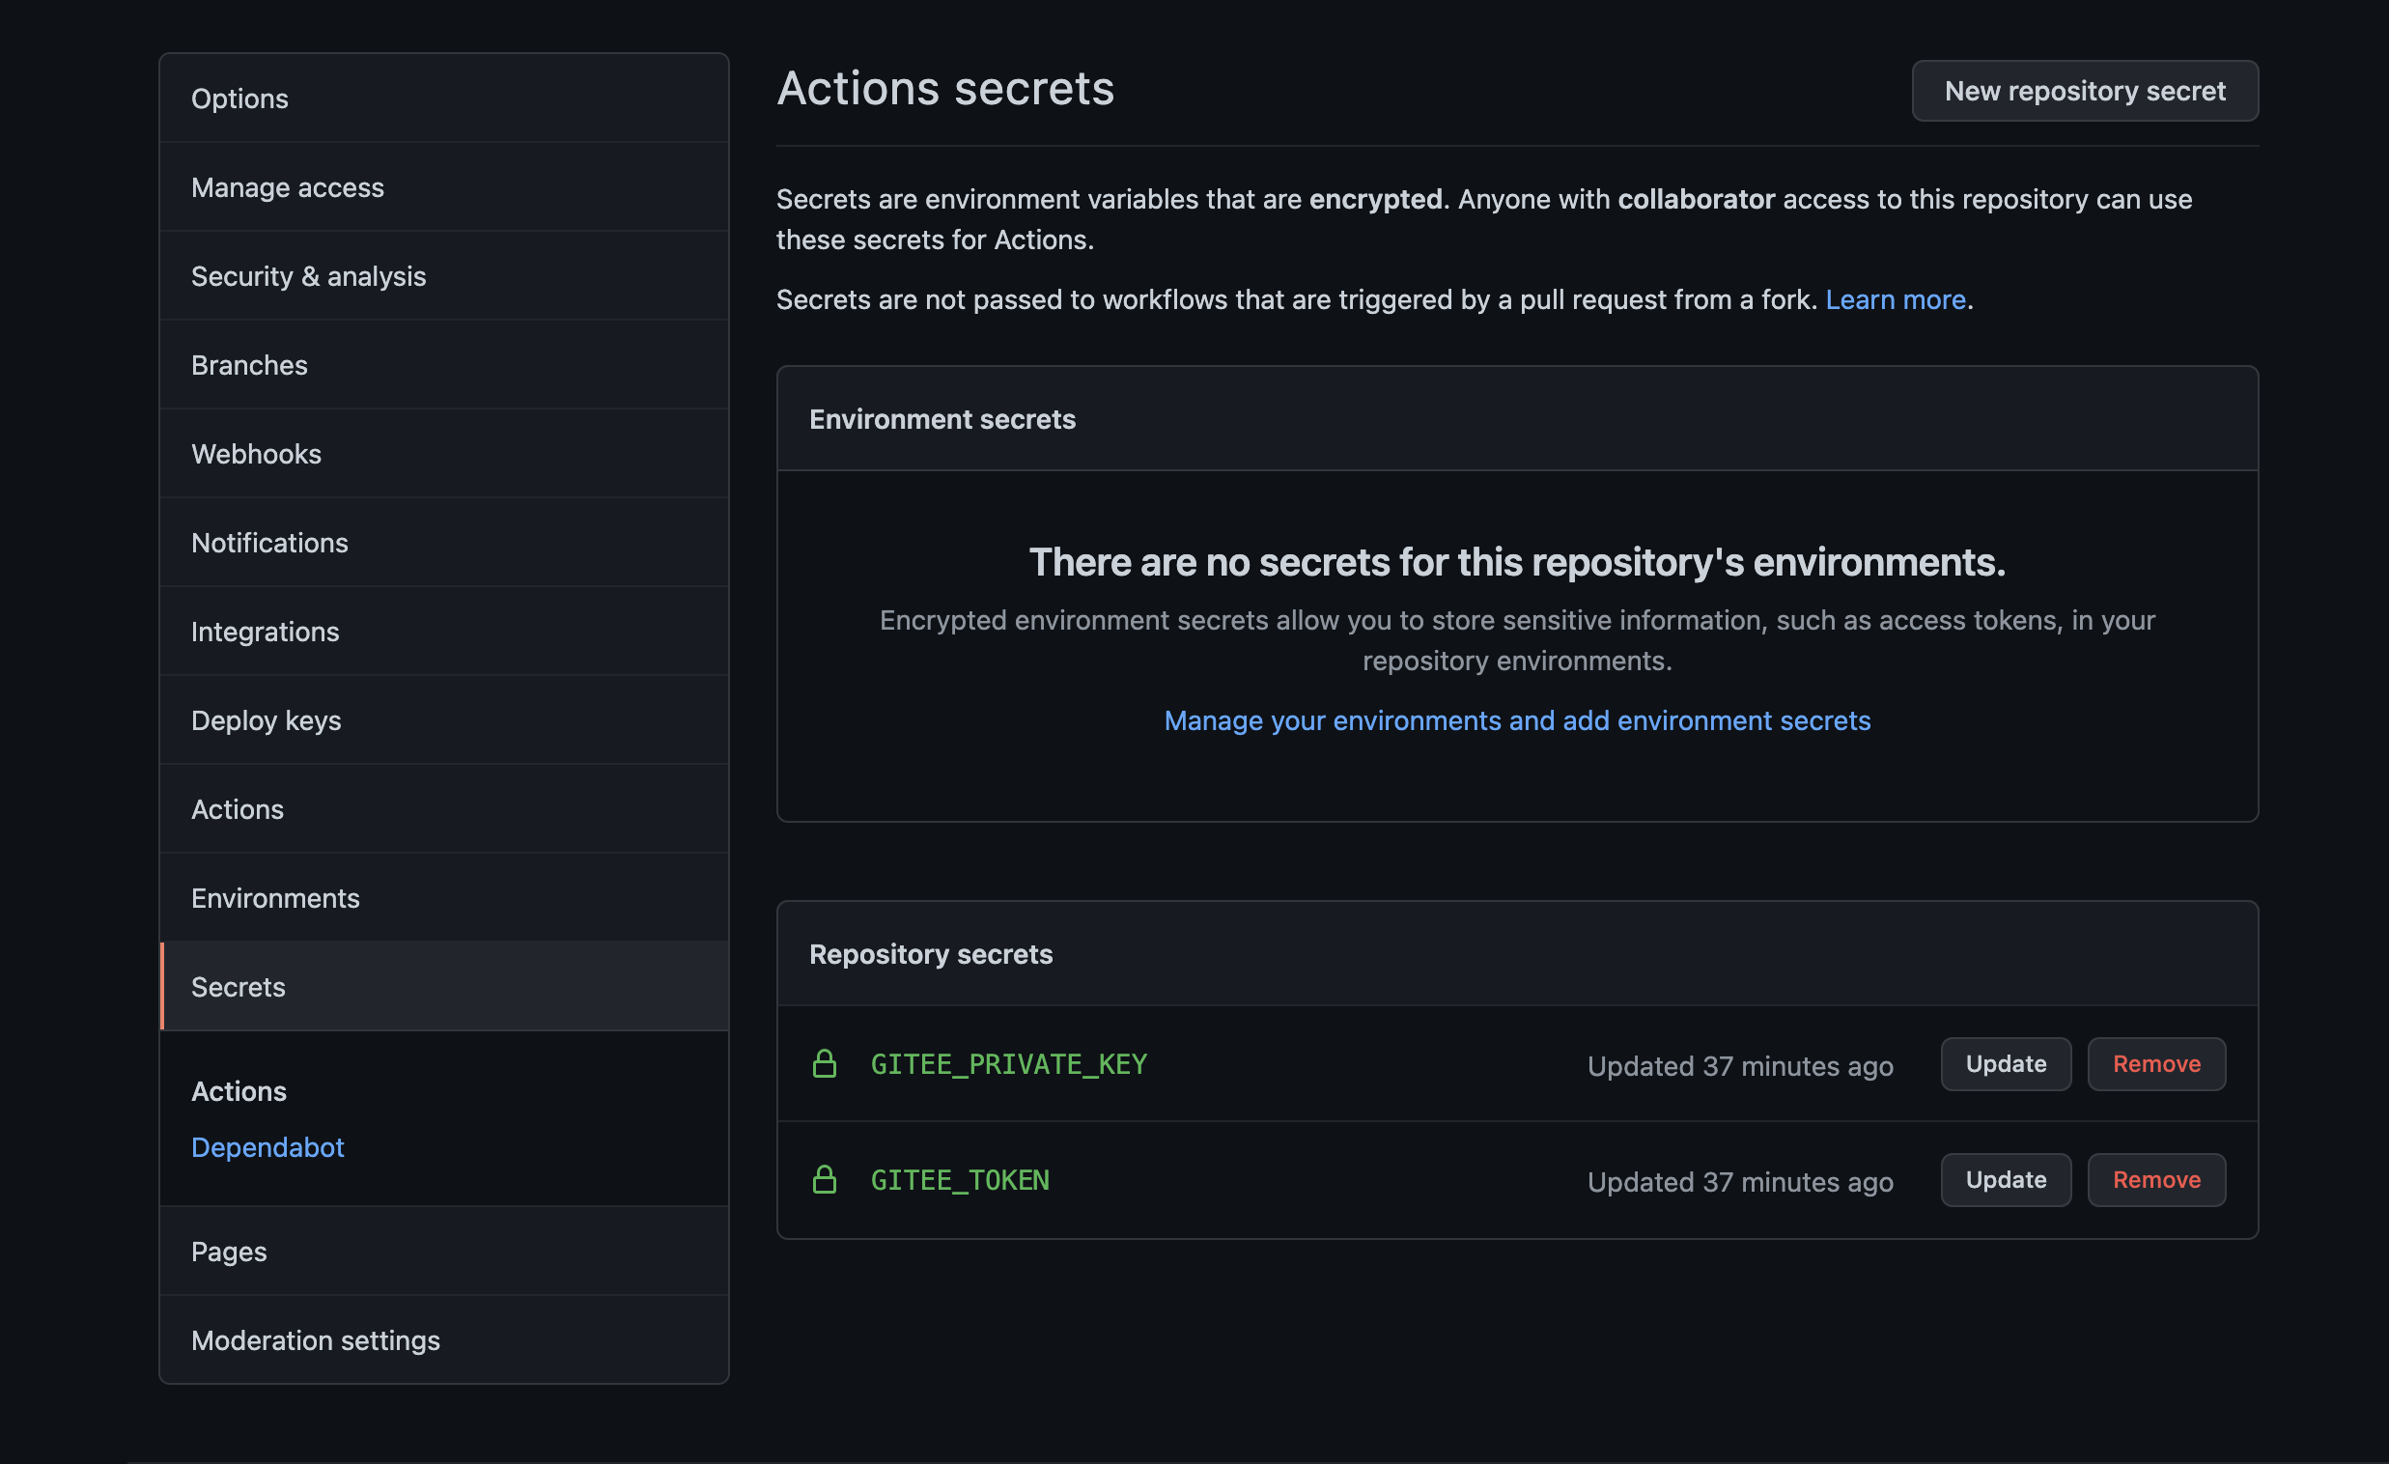The image size is (2389, 1464).
Task: Open the Integrations settings page
Action: [x=266, y=632]
